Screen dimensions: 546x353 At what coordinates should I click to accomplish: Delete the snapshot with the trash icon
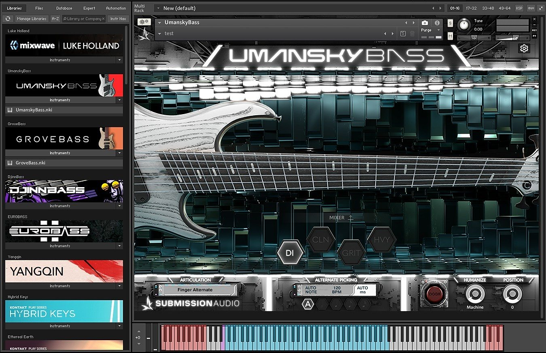click(412, 33)
